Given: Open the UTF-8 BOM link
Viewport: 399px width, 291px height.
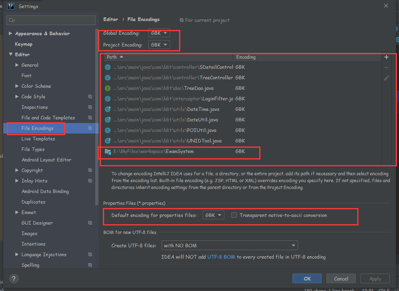Looking at the screenshot, I should point(221,257).
